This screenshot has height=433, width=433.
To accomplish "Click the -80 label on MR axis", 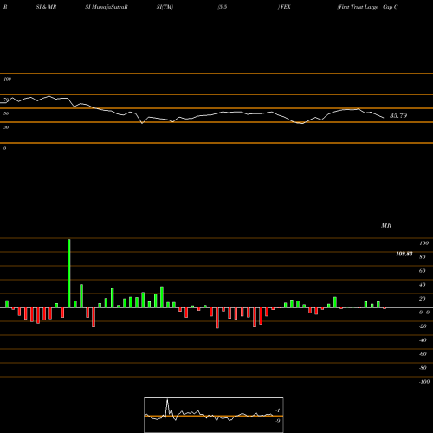I will coord(423,368).
